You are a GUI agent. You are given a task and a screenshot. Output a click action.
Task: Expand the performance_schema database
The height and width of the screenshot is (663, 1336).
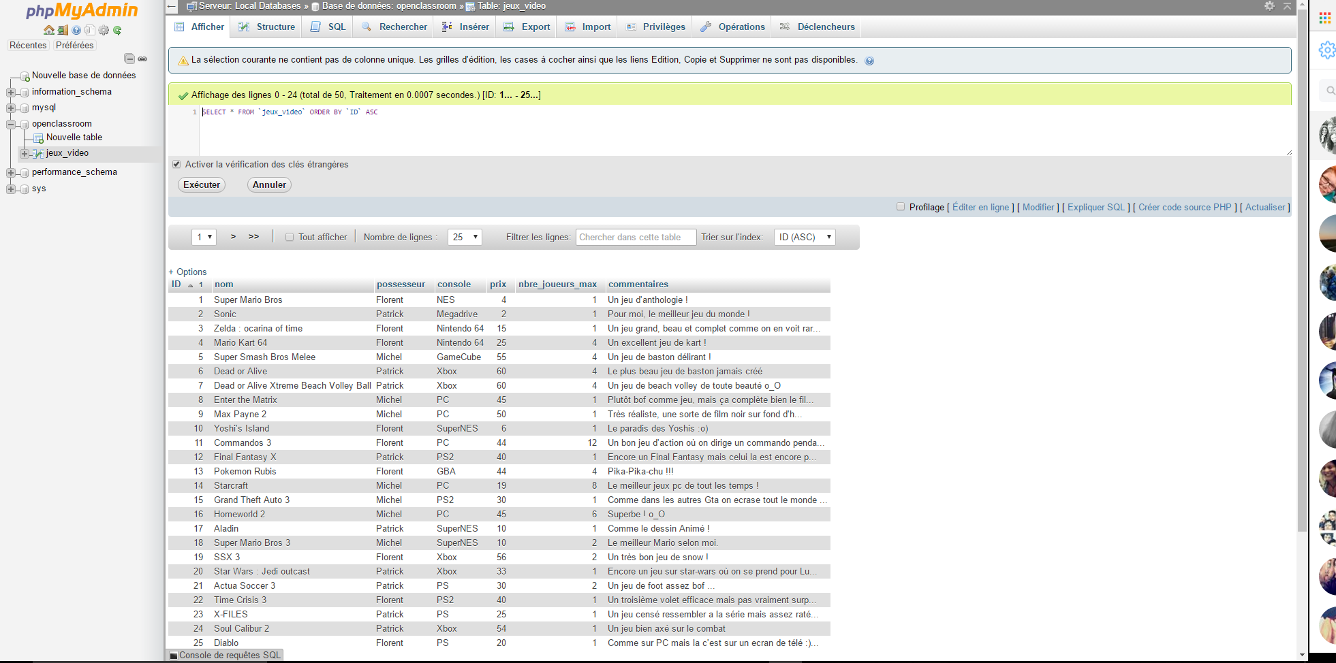click(x=11, y=172)
